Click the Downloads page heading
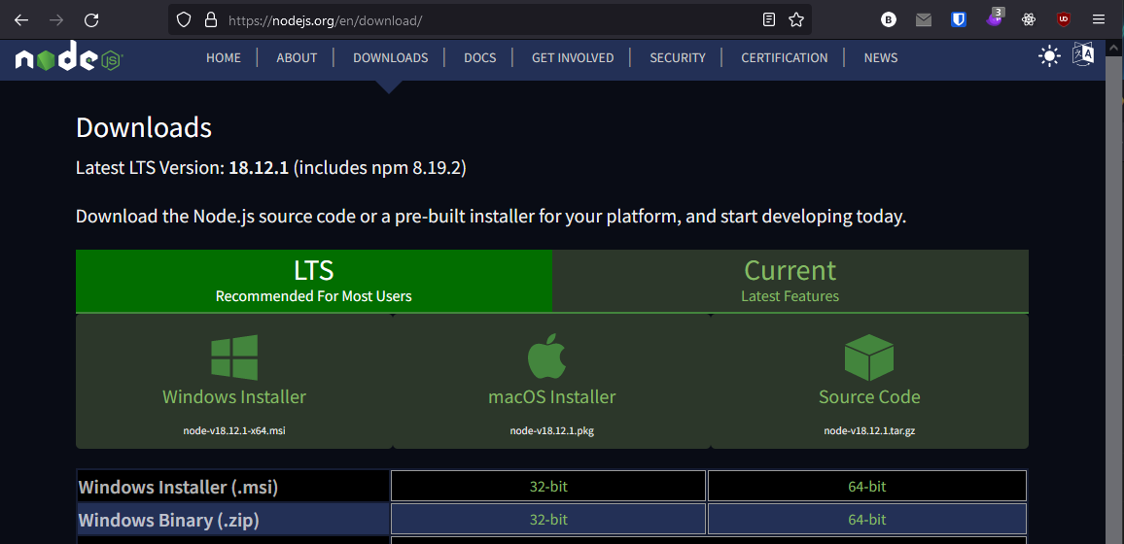 point(143,127)
